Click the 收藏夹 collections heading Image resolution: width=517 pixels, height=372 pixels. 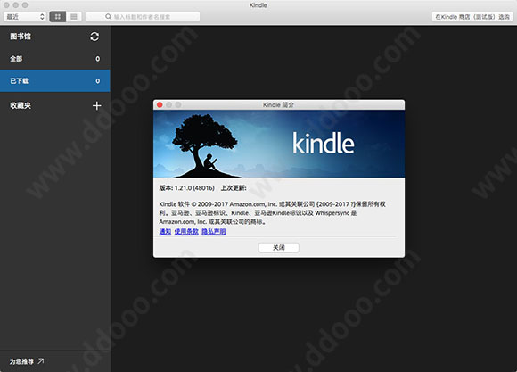coord(21,105)
